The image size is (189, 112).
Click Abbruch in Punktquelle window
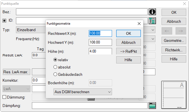(x=174, y=21)
